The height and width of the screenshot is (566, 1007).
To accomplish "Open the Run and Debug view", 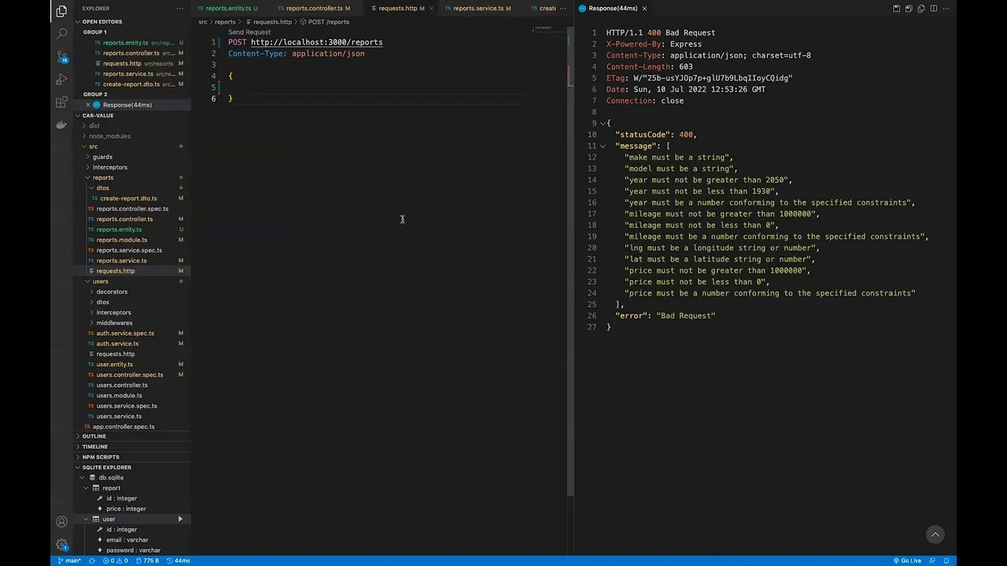I will point(61,79).
